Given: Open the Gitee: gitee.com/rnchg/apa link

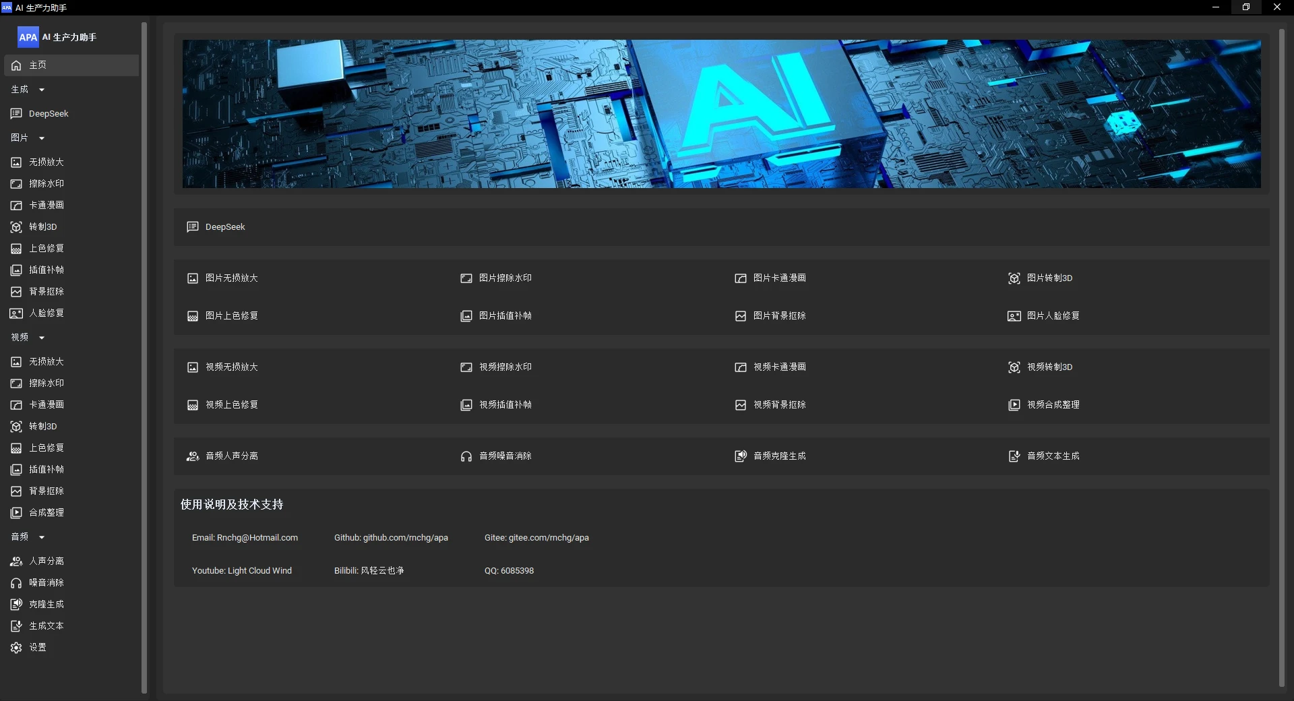Looking at the screenshot, I should tap(536, 538).
